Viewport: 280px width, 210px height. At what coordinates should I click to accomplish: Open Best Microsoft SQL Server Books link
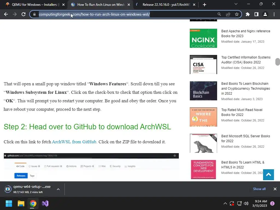pos(246,139)
